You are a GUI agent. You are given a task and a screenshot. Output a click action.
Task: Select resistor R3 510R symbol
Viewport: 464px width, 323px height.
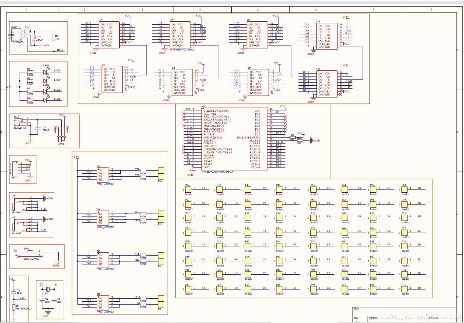[30, 91]
